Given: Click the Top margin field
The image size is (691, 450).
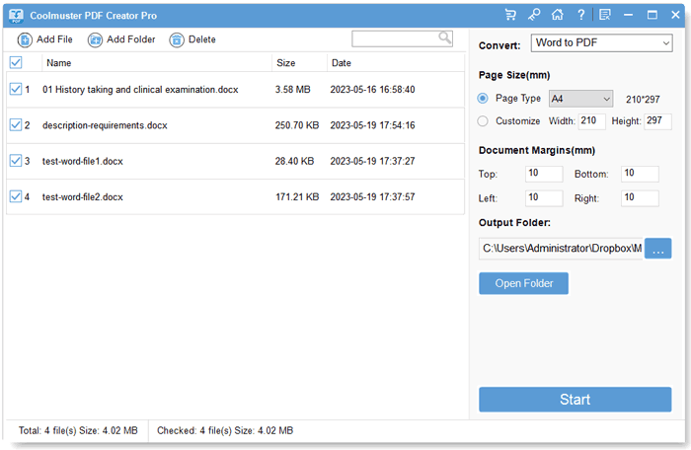Looking at the screenshot, I should tap(544, 174).
